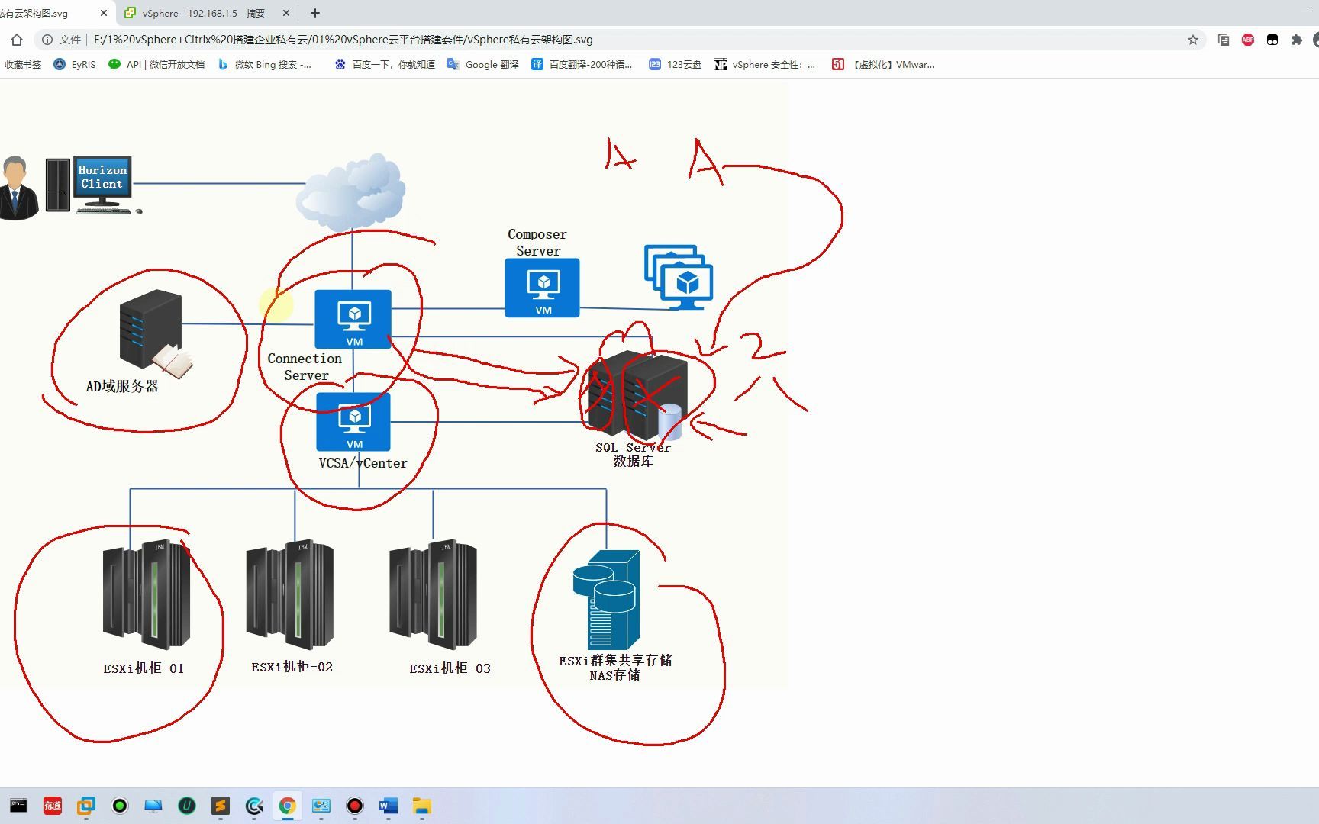Open the tab copy extension icon
Image resolution: width=1319 pixels, height=824 pixels.
coord(1224,40)
